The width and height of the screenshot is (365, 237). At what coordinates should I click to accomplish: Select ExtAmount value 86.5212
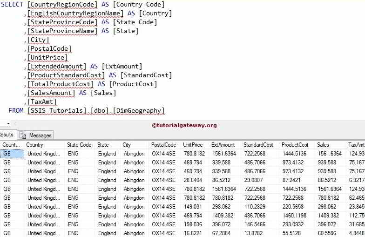click(221, 180)
